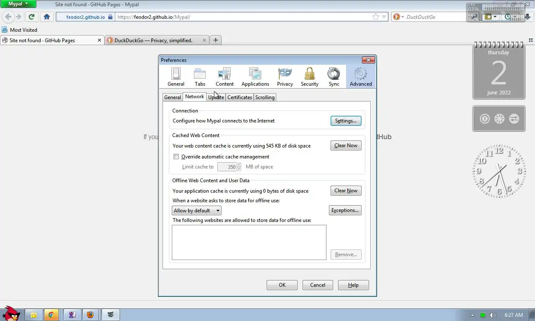Click the allowed offline websites list box
The height and width of the screenshot is (321, 535).
[x=249, y=242]
